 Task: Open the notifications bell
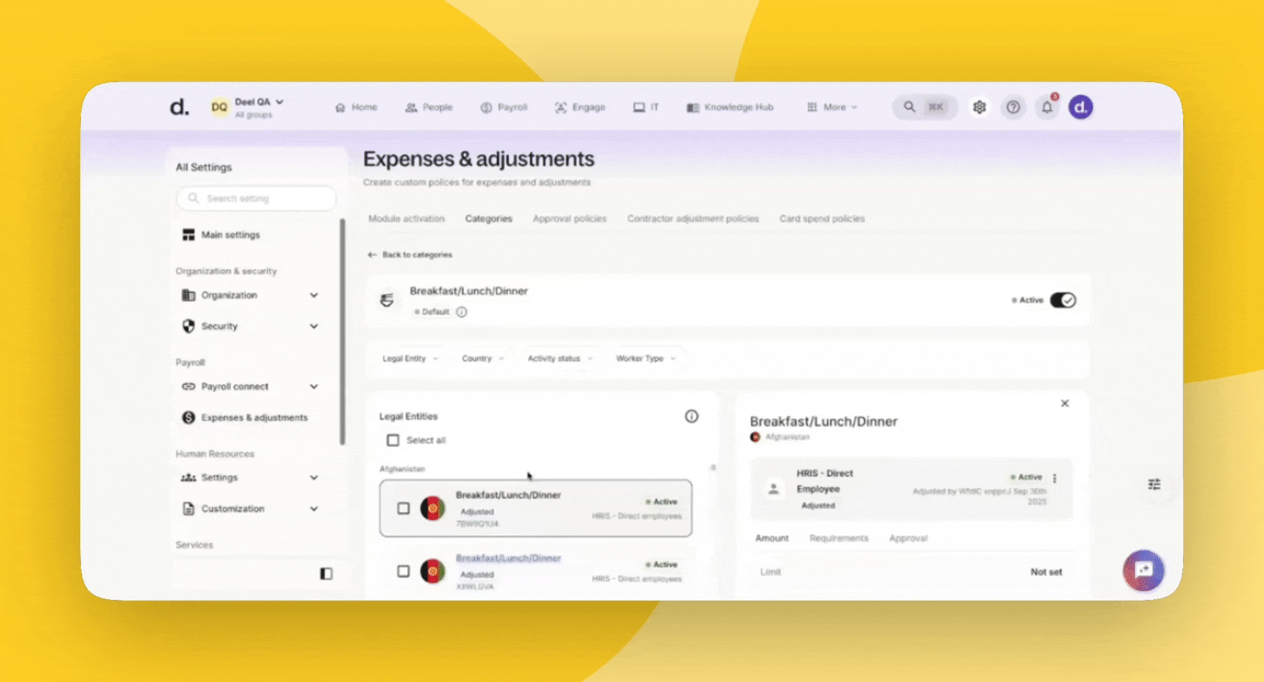pyautogui.click(x=1047, y=107)
